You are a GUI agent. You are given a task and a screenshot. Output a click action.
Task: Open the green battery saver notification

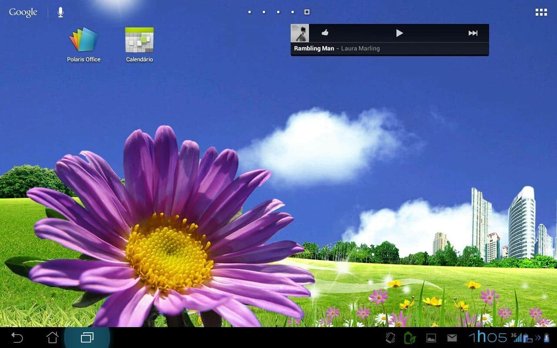click(x=410, y=338)
